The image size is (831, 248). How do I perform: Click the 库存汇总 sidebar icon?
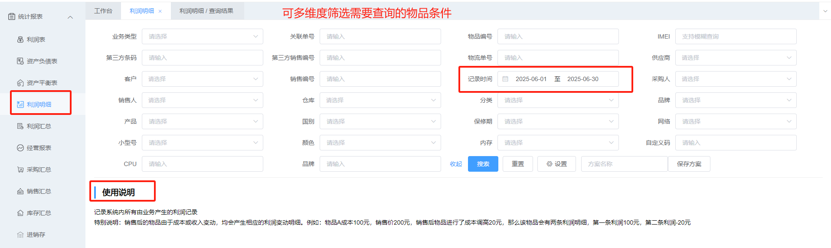[20, 213]
